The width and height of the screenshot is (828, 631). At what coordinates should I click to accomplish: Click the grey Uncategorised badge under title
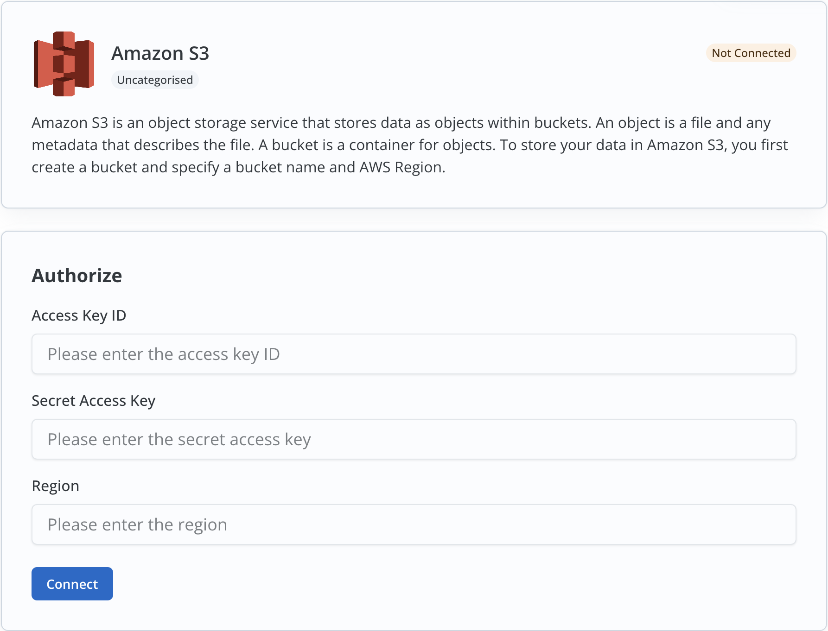tap(155, 80)
